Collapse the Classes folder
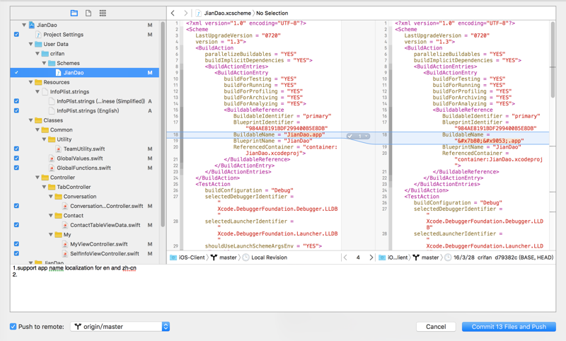 30,120
